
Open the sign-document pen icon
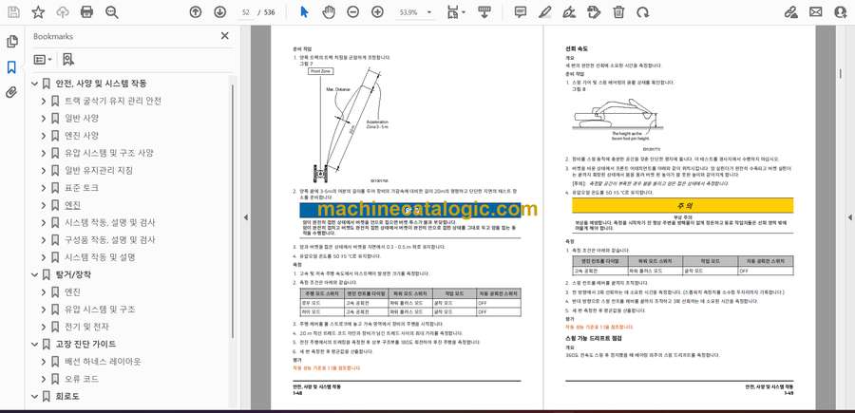[569, 12]
